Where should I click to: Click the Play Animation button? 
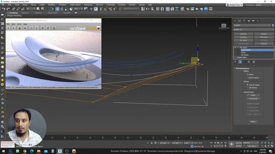pos(218,143)
